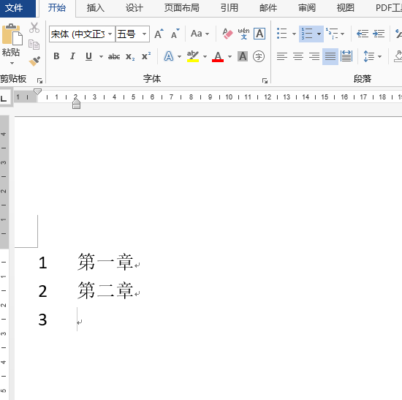
Task: Click the bullets list icon
Action: [x=282, y=34]
